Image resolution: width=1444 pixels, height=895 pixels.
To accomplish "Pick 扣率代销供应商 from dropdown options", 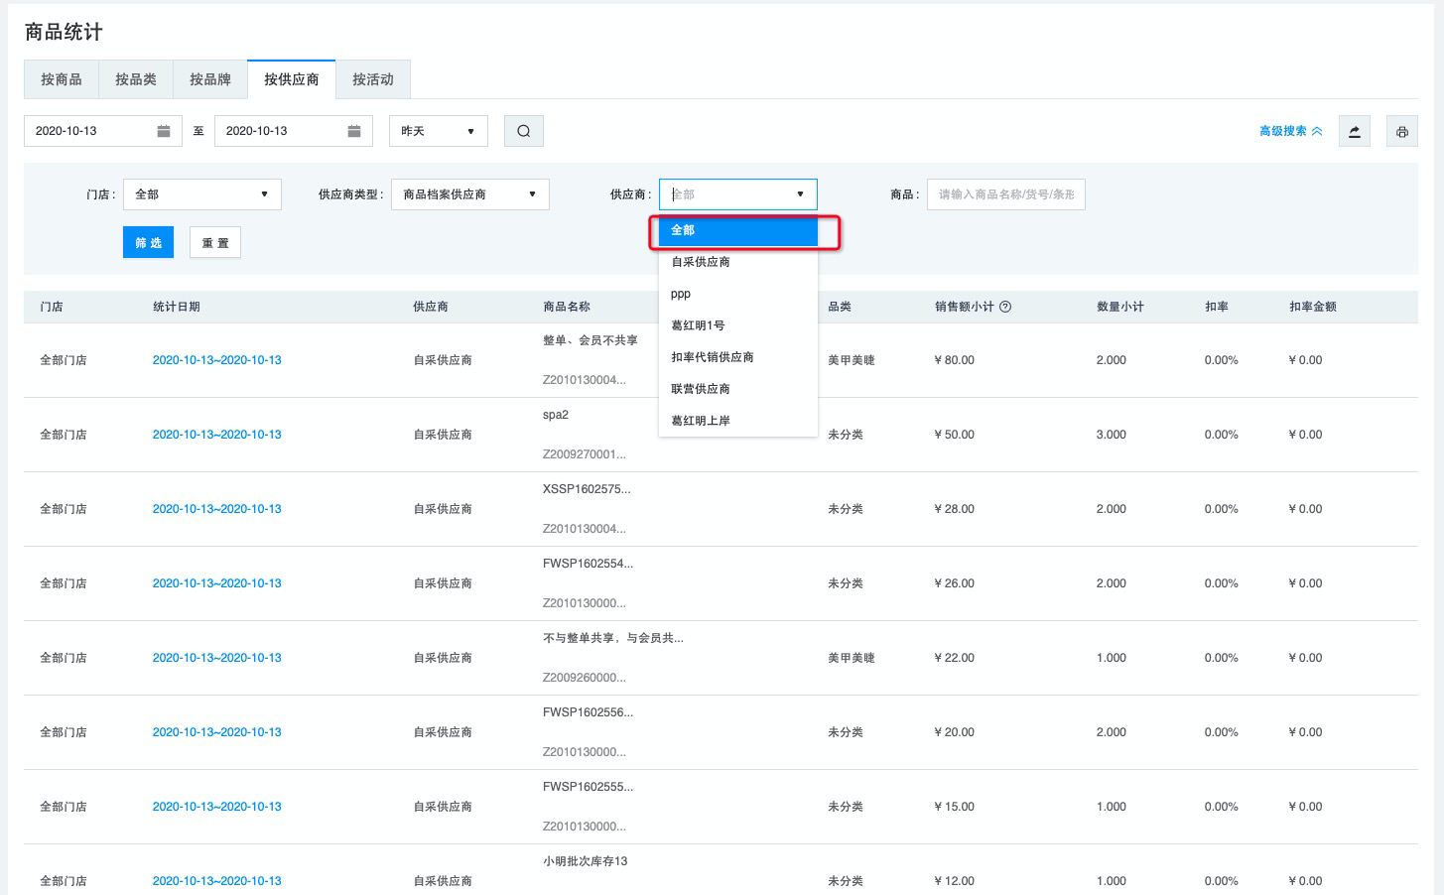I will coord(713,357).
